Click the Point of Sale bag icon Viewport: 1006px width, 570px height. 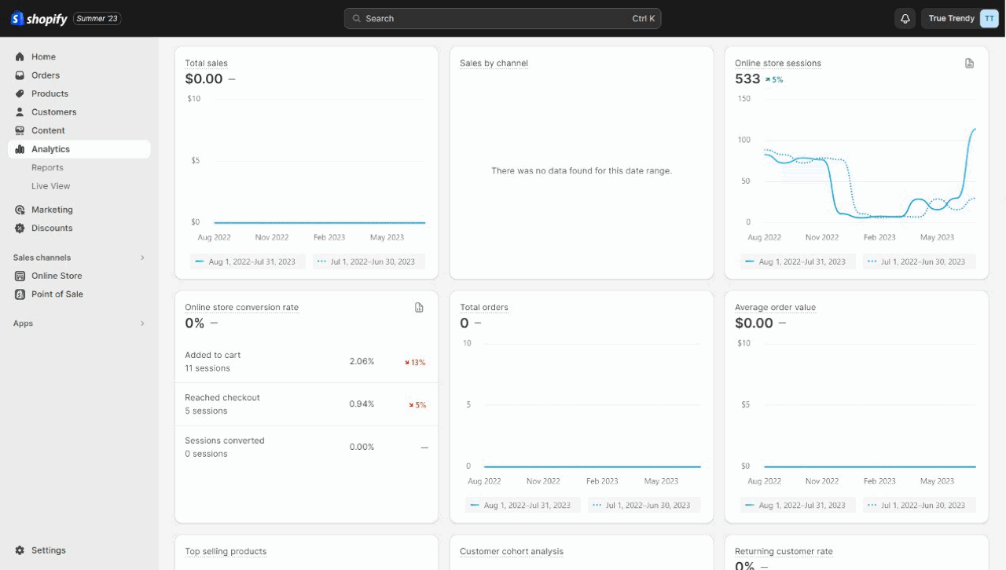pyautogui.click(x=20, y=294)
